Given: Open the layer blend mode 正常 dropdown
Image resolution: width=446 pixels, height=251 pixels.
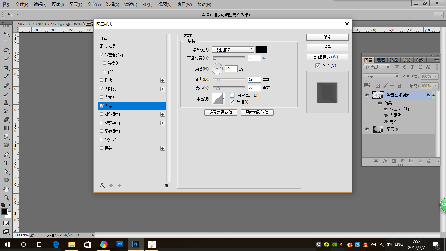Looking at the screenshot, I should (x=381, y=76).
